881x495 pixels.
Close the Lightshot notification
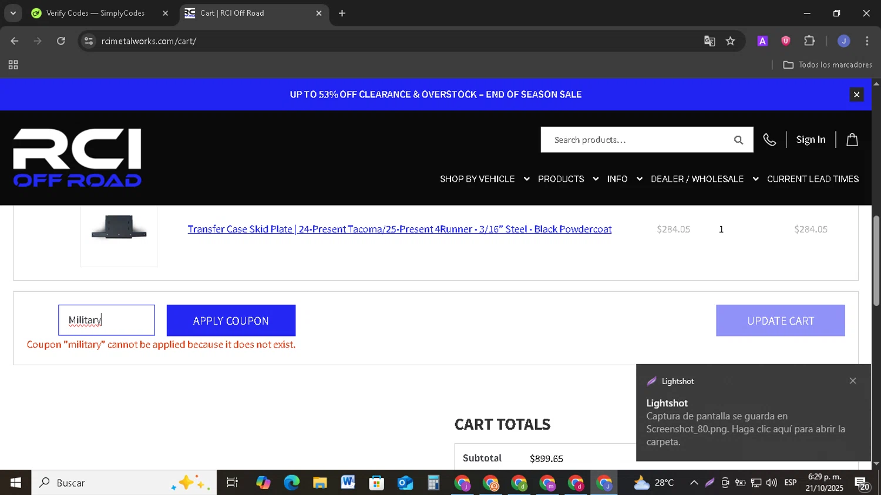pyautogui.click(x=853, y=381)
